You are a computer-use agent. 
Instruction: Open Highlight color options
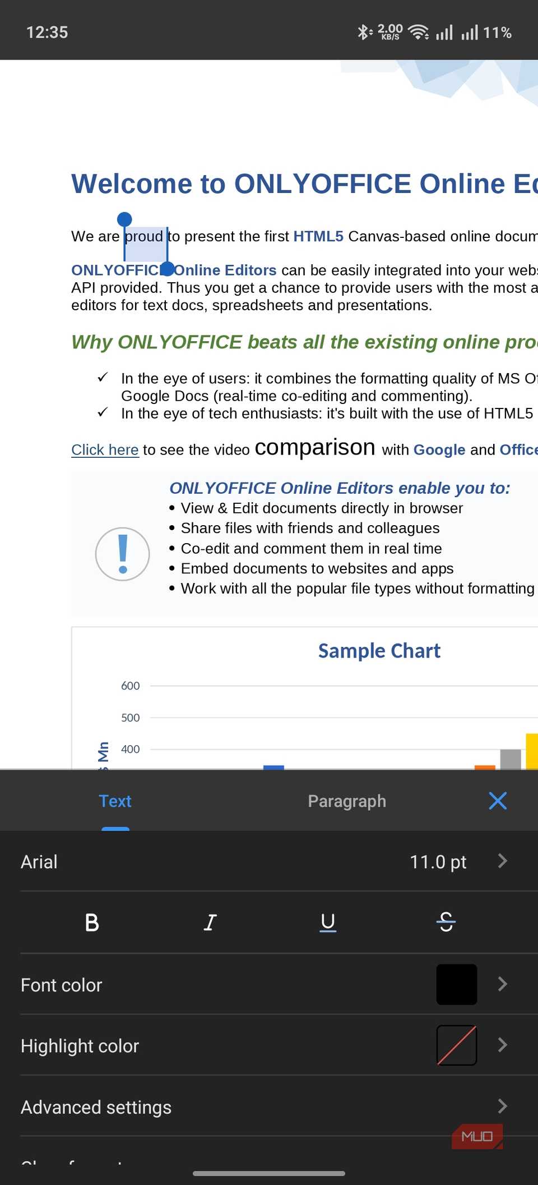click(269, 1045)
